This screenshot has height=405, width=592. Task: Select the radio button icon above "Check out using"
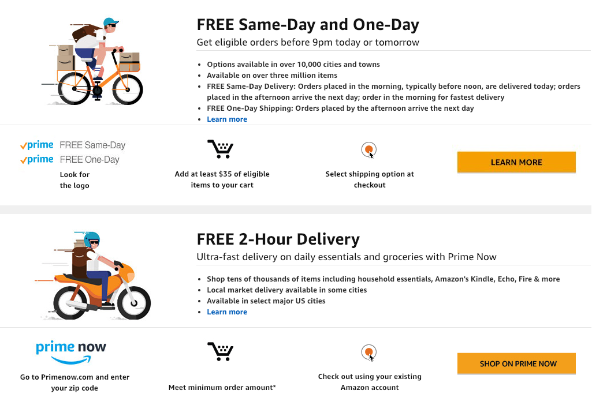(x=369, y=352)
